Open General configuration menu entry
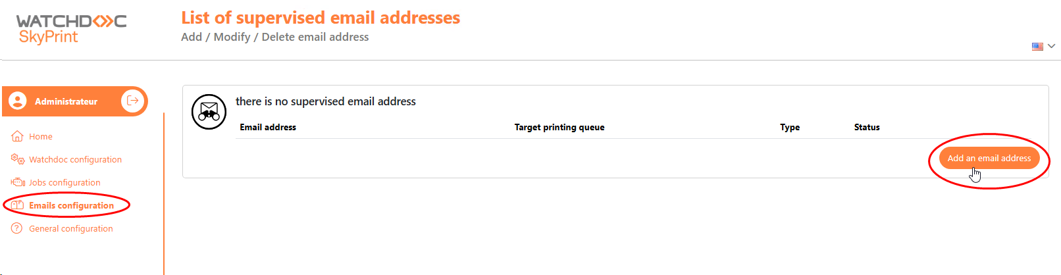Image resolution: width=1061 pixels, height=275 pixels. [71, 228]
